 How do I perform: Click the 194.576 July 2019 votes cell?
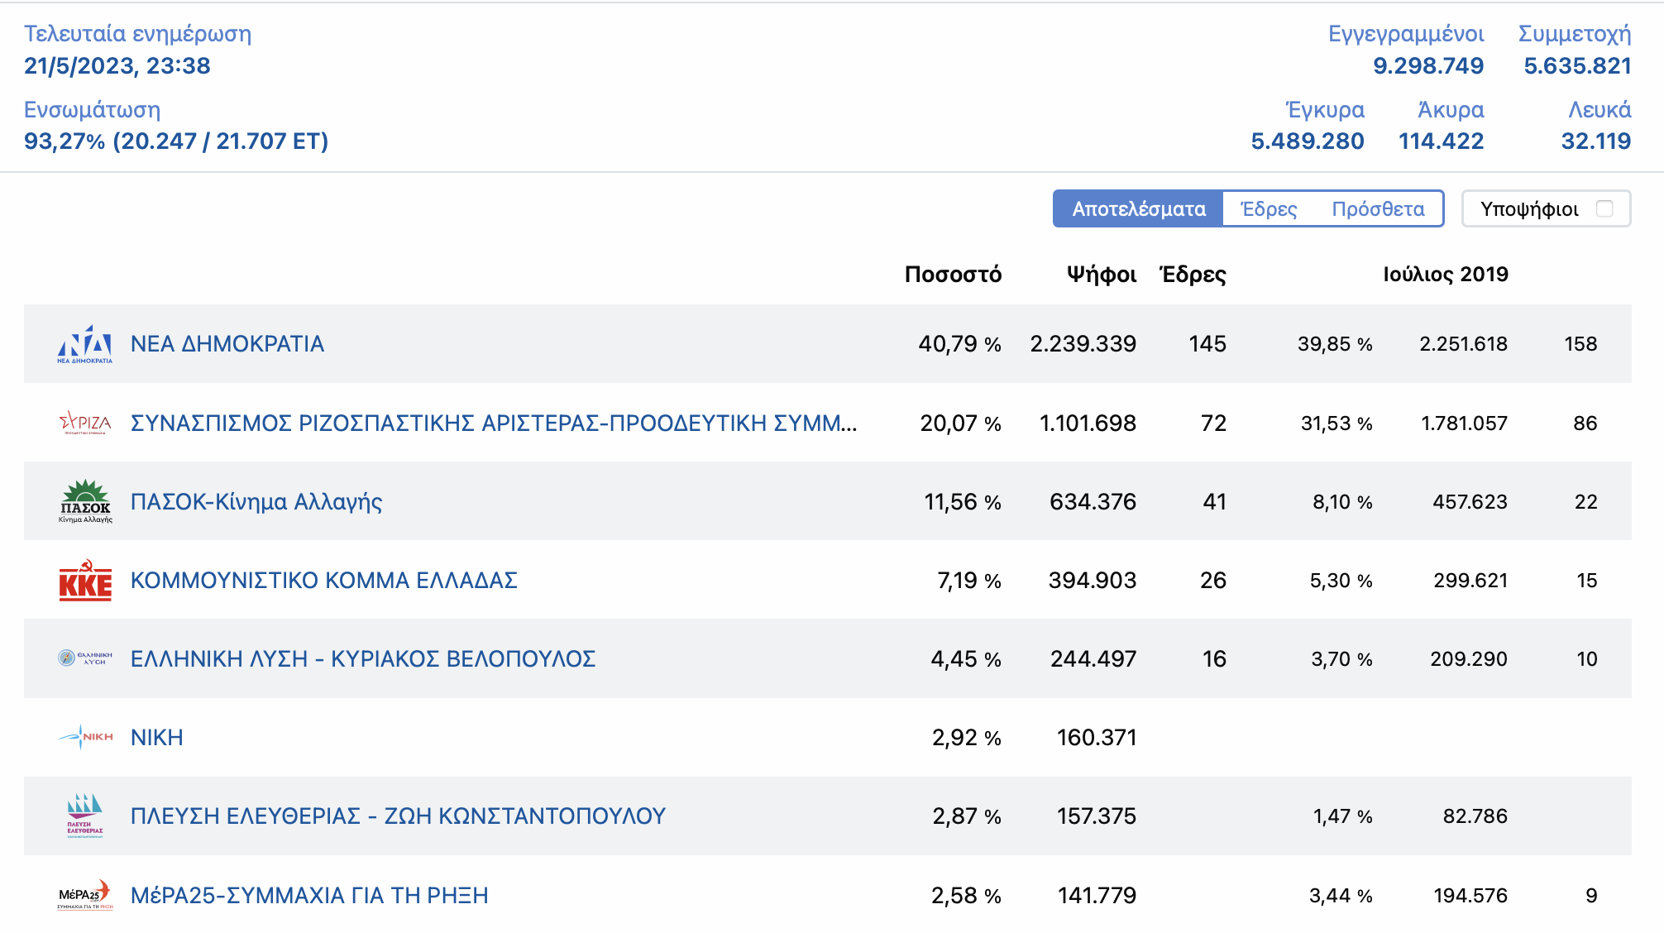point(1470,896)
